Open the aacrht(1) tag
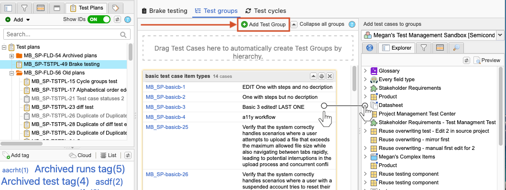This screenshot has height=190, width=506. [x=15, y=170]
